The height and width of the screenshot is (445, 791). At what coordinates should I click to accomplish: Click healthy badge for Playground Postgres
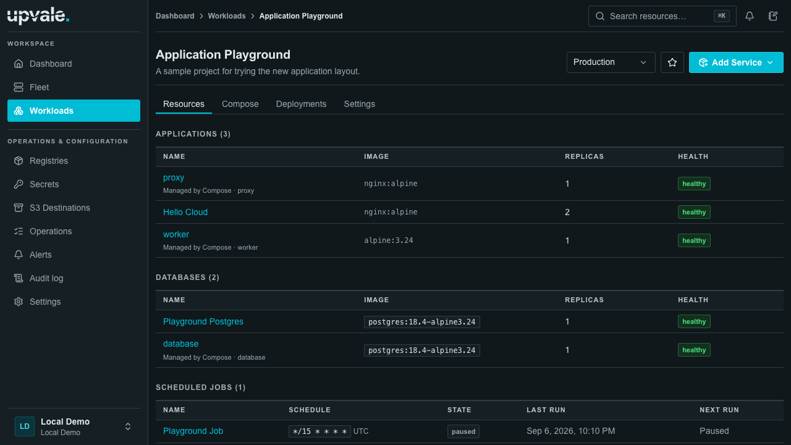tap(694, 321)
